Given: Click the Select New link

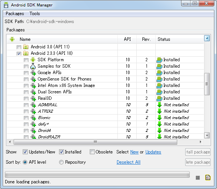Looking at the screenshot, I should click(134, 152).
